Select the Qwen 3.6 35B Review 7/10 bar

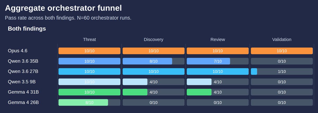click(218, 61)
